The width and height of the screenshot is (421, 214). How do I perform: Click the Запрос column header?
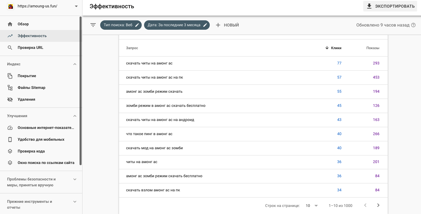132,48
